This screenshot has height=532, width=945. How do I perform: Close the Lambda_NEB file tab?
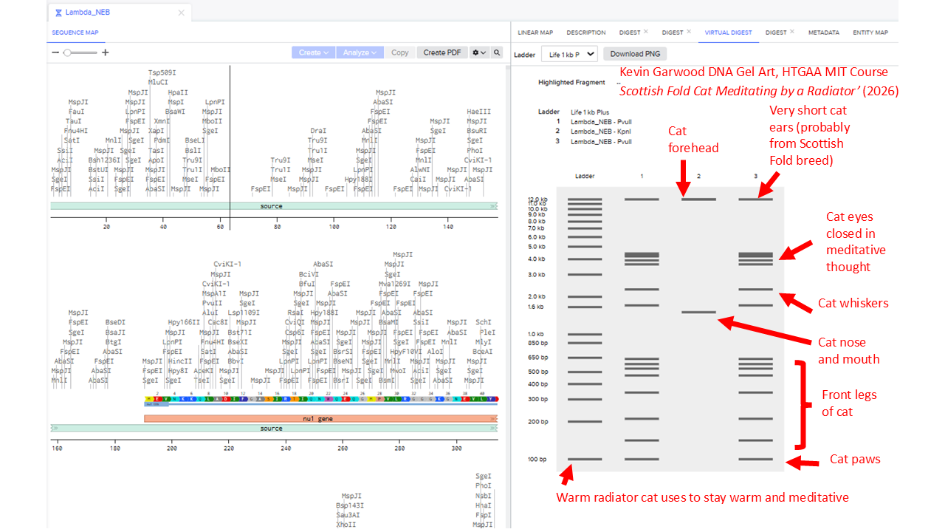(x=182, y=13)
